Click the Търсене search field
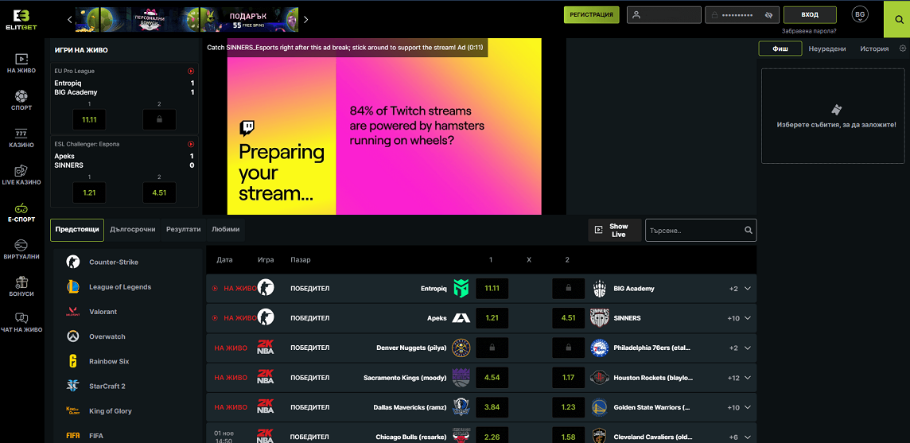Viewport: 910px width, 443px height. pyautogui.click(x=694, y=231)
